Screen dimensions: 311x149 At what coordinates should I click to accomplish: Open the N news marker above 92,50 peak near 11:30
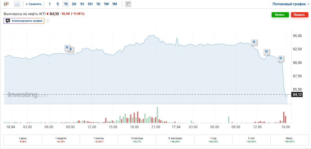point(254,42)
